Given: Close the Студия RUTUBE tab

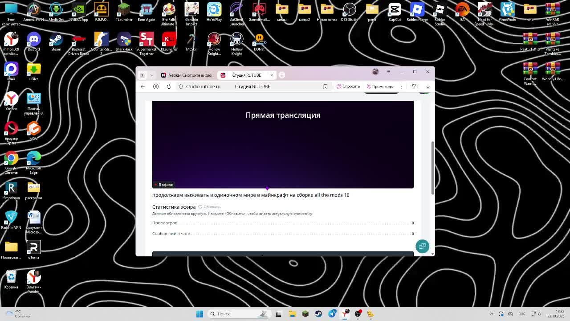Looking at the screenshot, I should tap(271, 75).
